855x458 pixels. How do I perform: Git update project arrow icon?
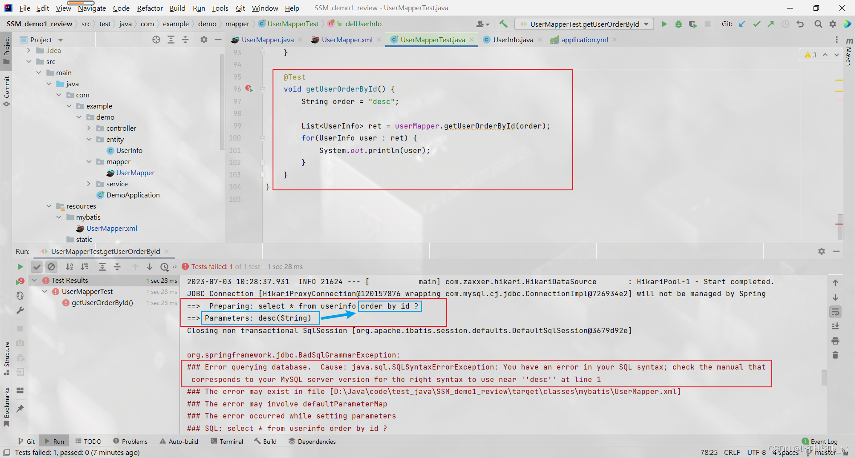[742, 24]
